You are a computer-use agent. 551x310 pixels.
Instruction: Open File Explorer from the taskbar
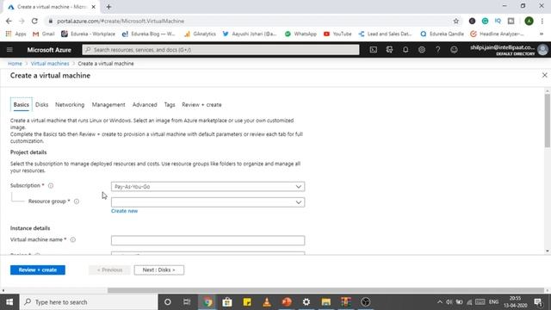click(325, 302)
